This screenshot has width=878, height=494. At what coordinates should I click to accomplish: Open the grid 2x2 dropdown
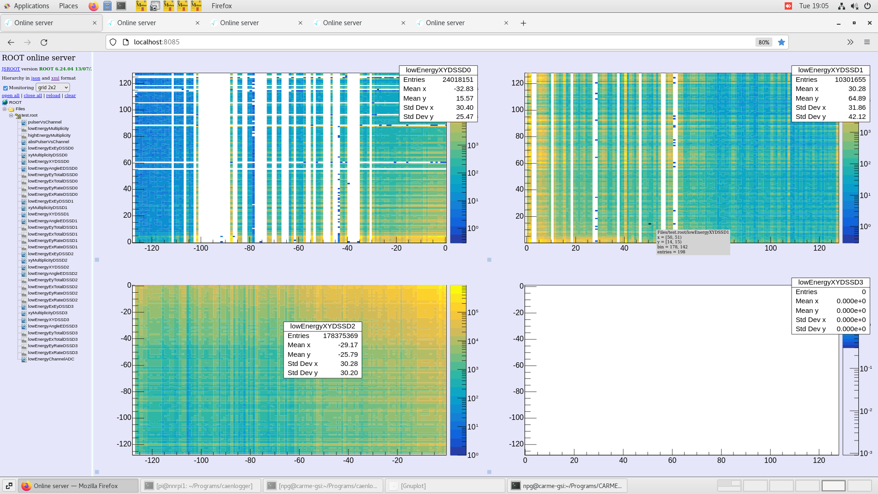pyautogui.click(x=53, y=87)
